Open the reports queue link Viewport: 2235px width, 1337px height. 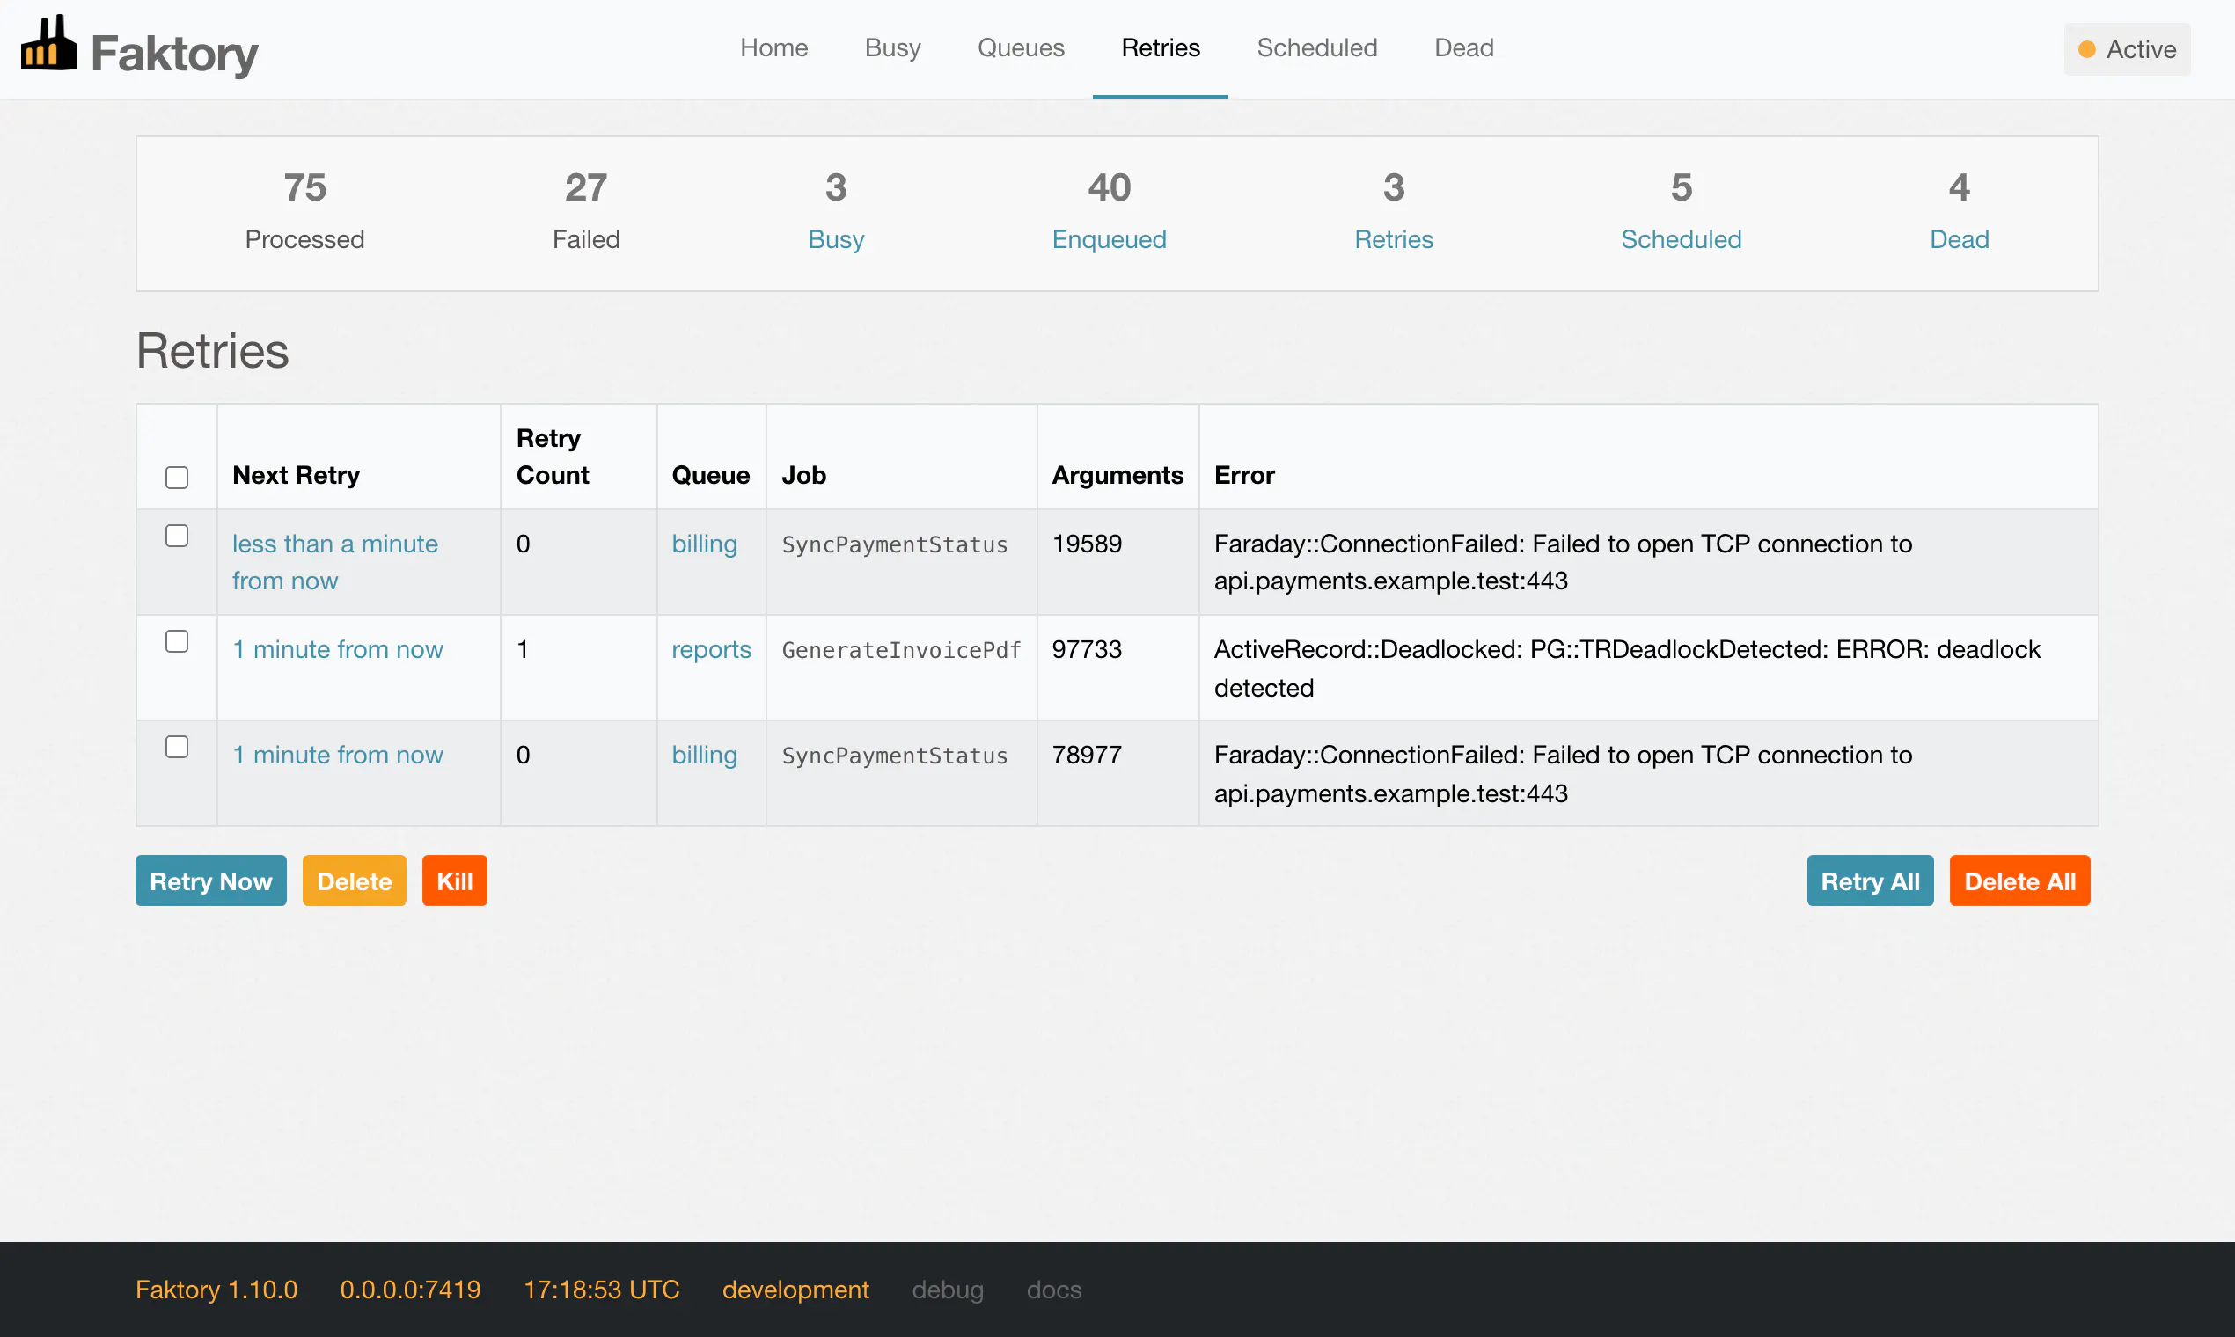[711, 649]
